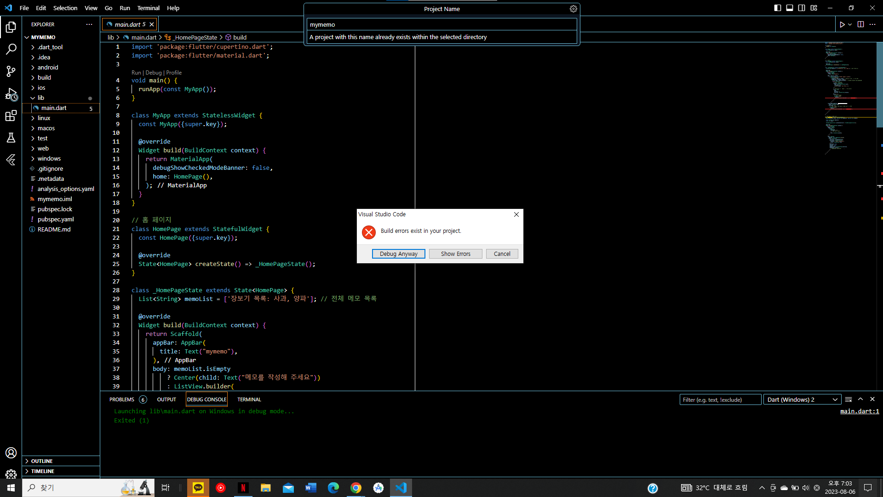Close the main.dart editor tab
Image resolution: width=883 pixels, height=497 pixels.
click(x=152, y=24)
